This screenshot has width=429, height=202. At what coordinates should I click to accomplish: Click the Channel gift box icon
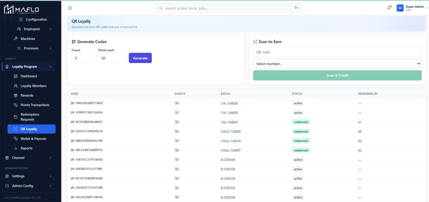click(7, 158)
